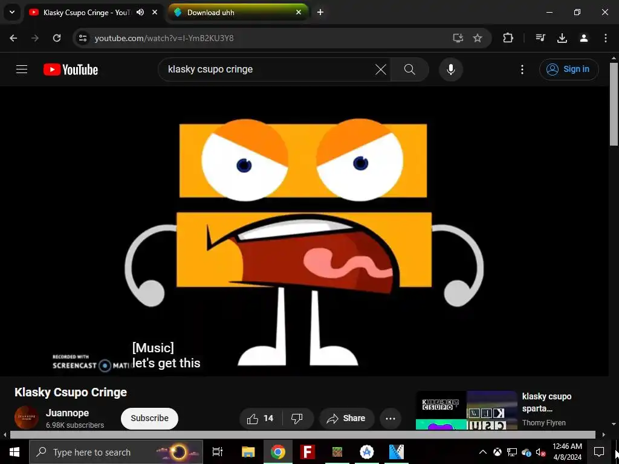
Task: Subscribe to Juannope channel
Action: pyautogui.click(x=149, y=418)
